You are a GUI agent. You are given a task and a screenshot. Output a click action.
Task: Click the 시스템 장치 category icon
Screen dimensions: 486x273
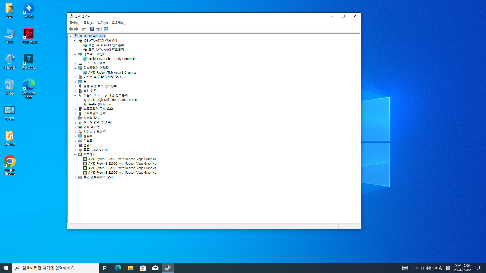[80, 118]
